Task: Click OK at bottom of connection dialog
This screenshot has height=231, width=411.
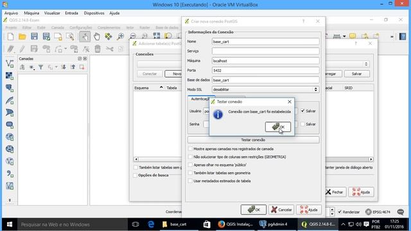Action: [x=254, y=210]
